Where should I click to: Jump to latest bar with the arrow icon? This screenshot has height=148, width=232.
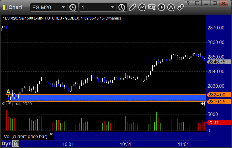coord(203,104)
